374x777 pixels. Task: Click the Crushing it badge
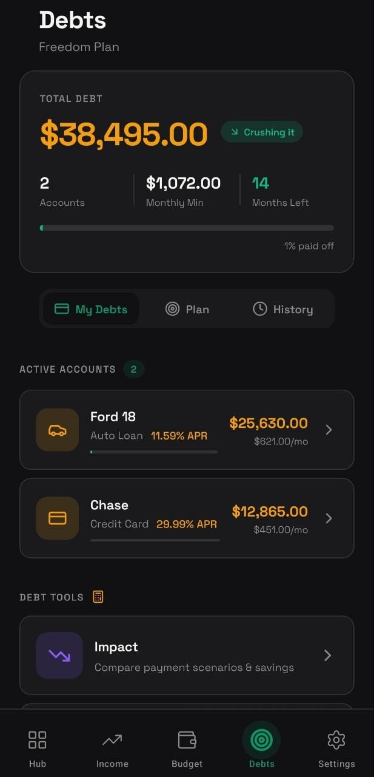click(x=261, y=132)
